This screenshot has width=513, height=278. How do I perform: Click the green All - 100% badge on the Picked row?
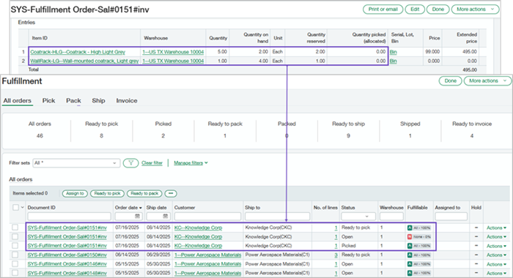click(x=419, y=246)
